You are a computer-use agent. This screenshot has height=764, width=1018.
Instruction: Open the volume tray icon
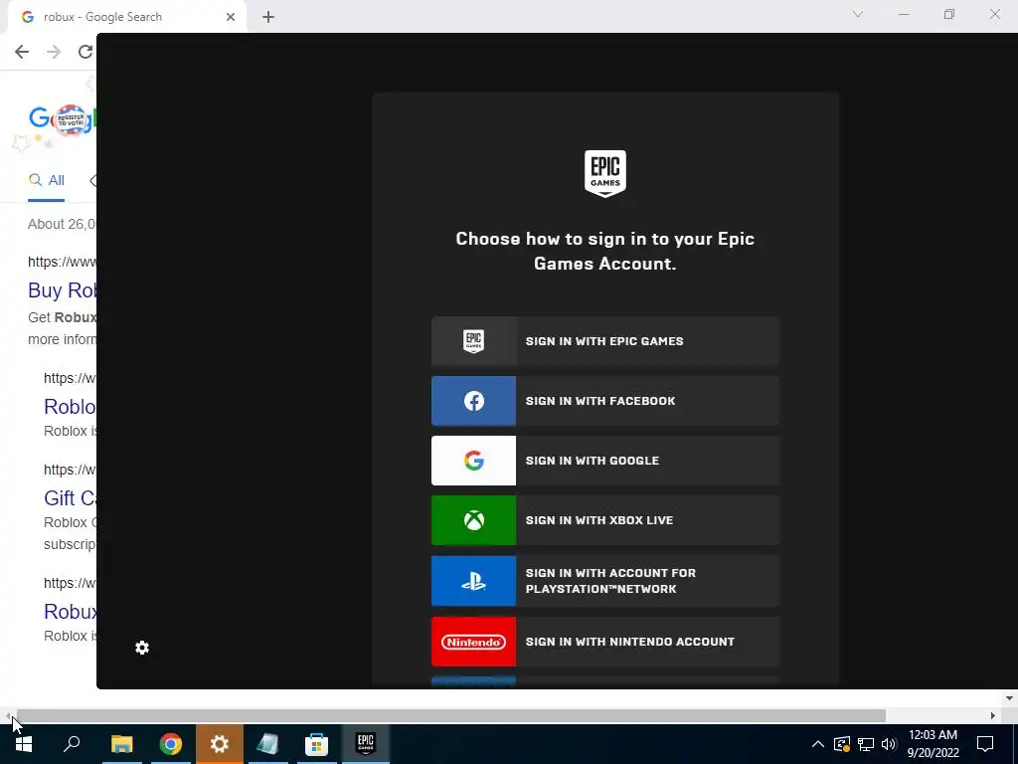click(x=889, y=744)
